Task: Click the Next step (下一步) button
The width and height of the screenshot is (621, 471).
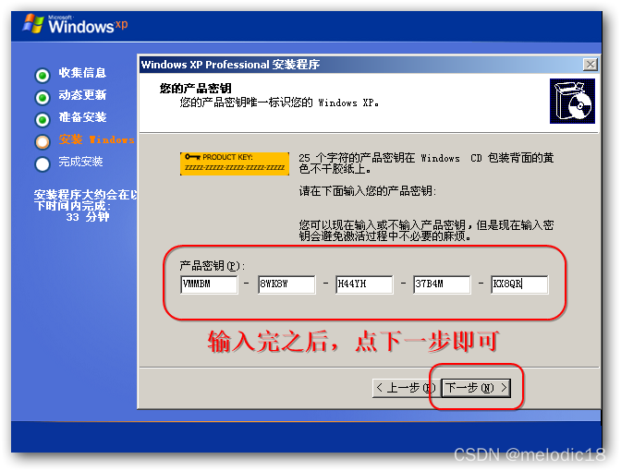Action: coord(476,388)
